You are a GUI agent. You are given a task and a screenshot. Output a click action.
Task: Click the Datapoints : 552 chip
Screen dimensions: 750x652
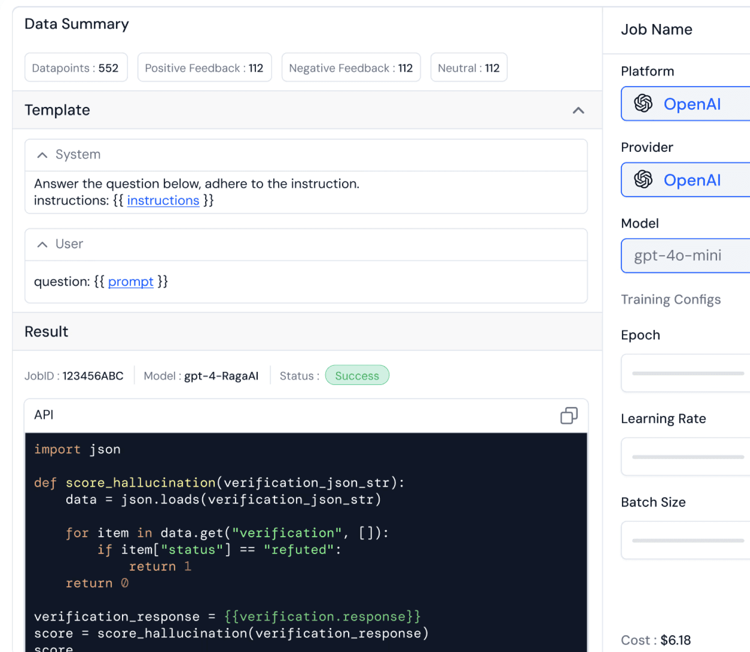coord(76,68)
